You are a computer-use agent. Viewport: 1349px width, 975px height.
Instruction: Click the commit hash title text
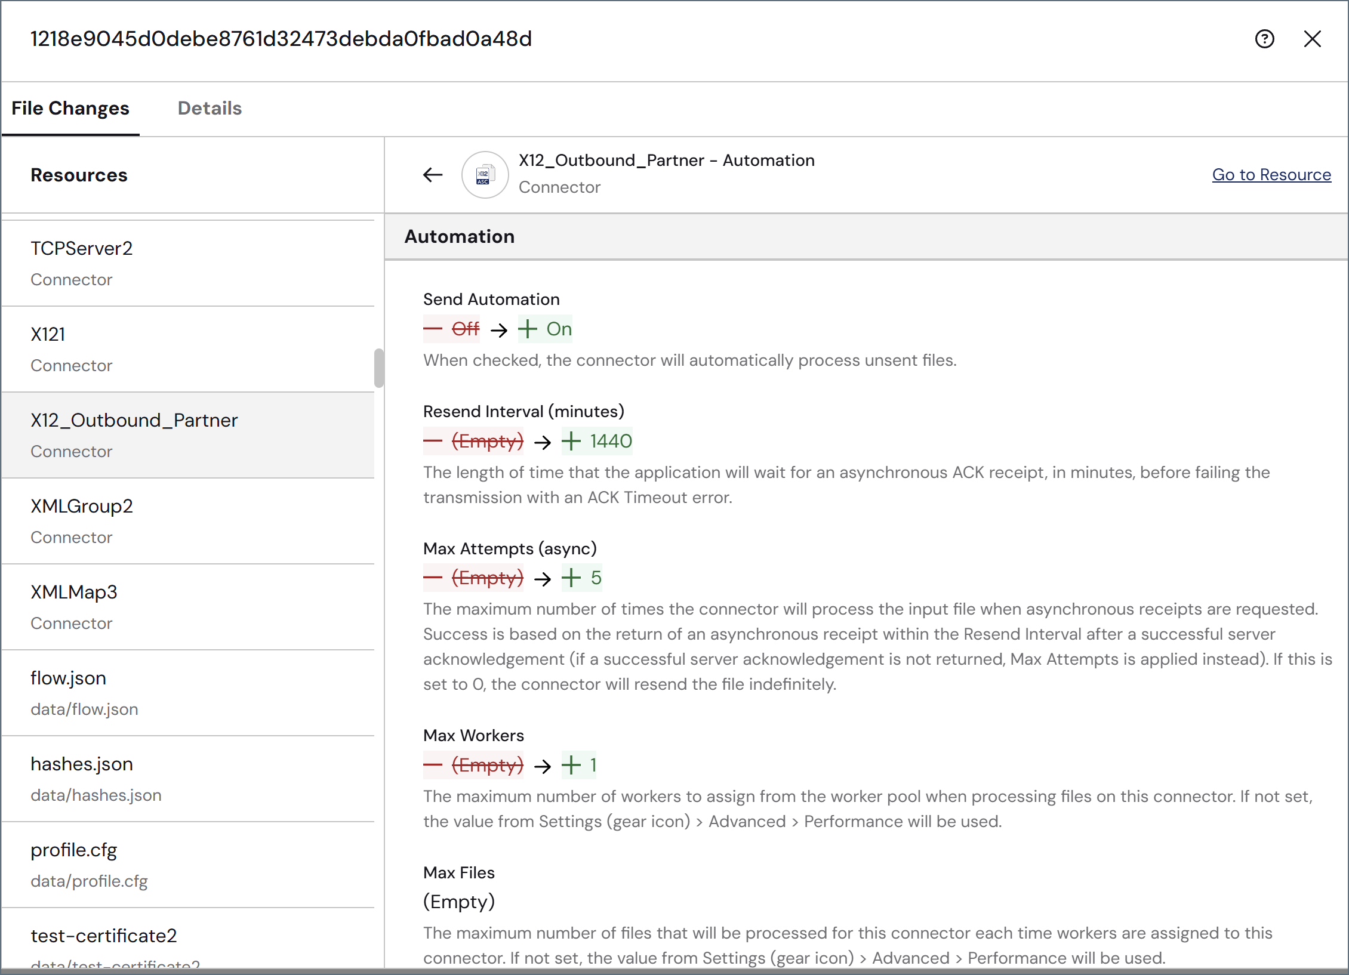click(281, 39)
